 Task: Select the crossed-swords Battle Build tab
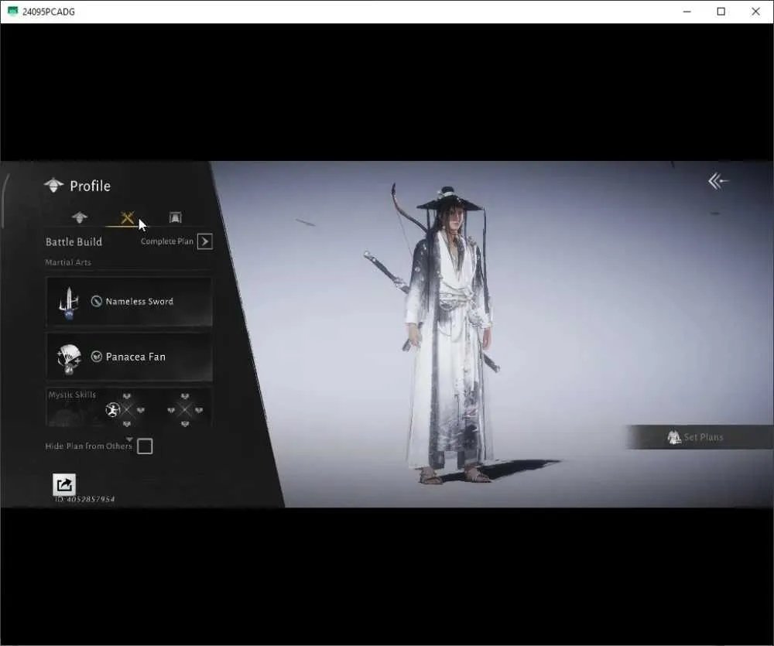(128, 217)
